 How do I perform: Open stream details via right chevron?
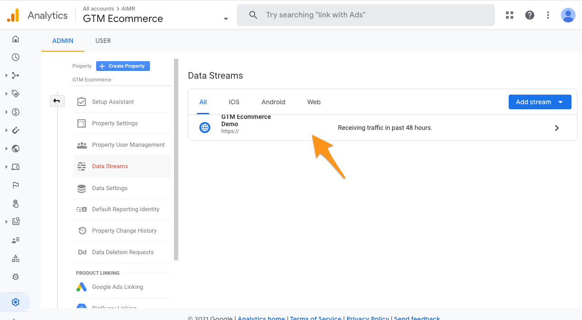[557, 128]
